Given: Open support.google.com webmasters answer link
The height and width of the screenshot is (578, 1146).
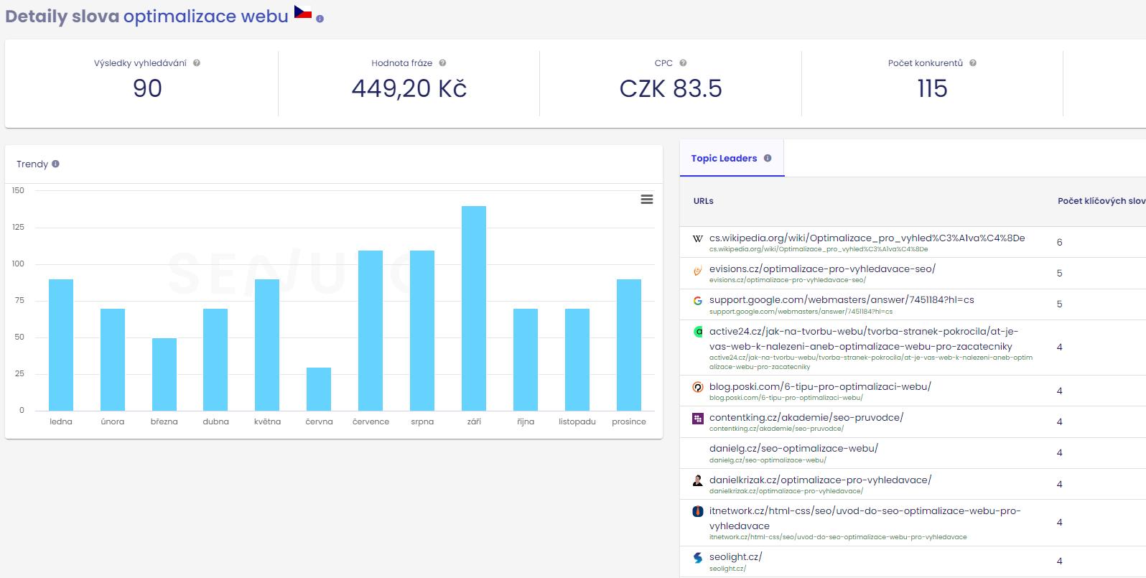Looking at the screenshot, I should tap(842, 299).
